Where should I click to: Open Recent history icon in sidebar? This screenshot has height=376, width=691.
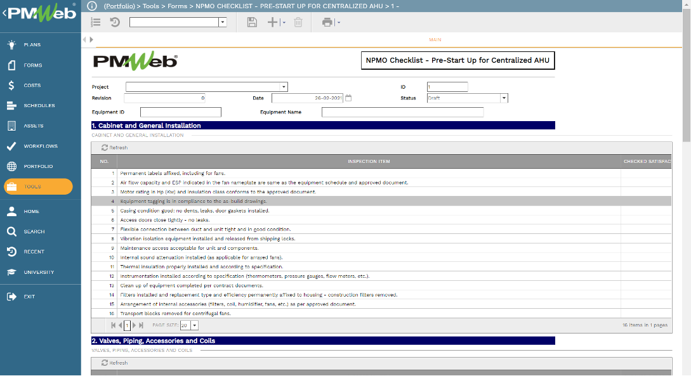[12, 252]
